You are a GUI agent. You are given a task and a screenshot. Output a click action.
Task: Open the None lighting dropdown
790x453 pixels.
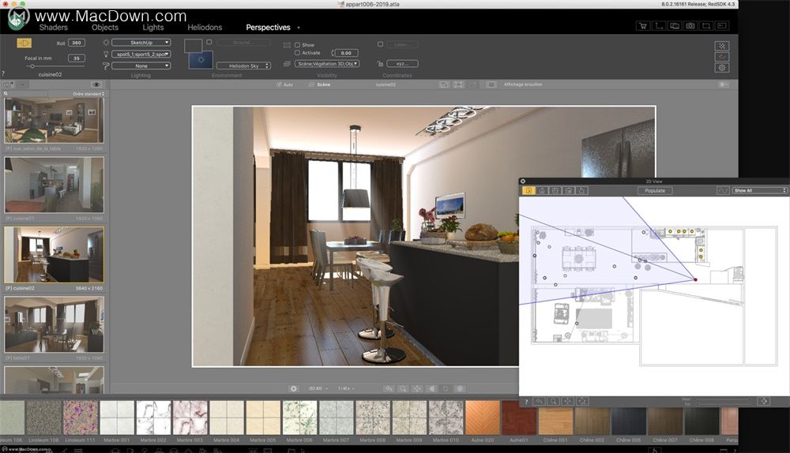[141, 66]
